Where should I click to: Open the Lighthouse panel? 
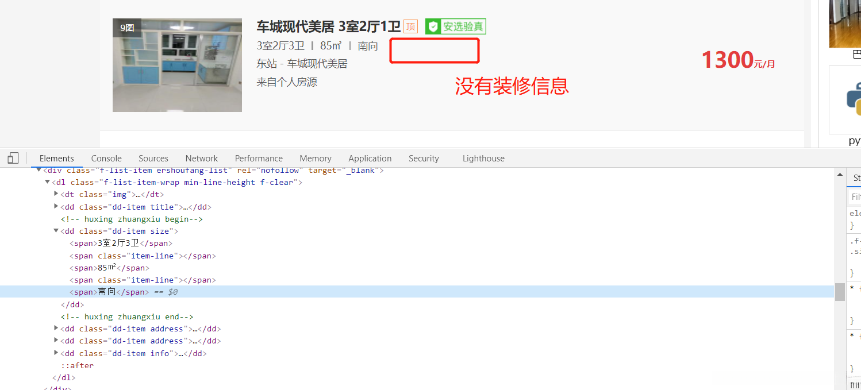pos(483,158)
